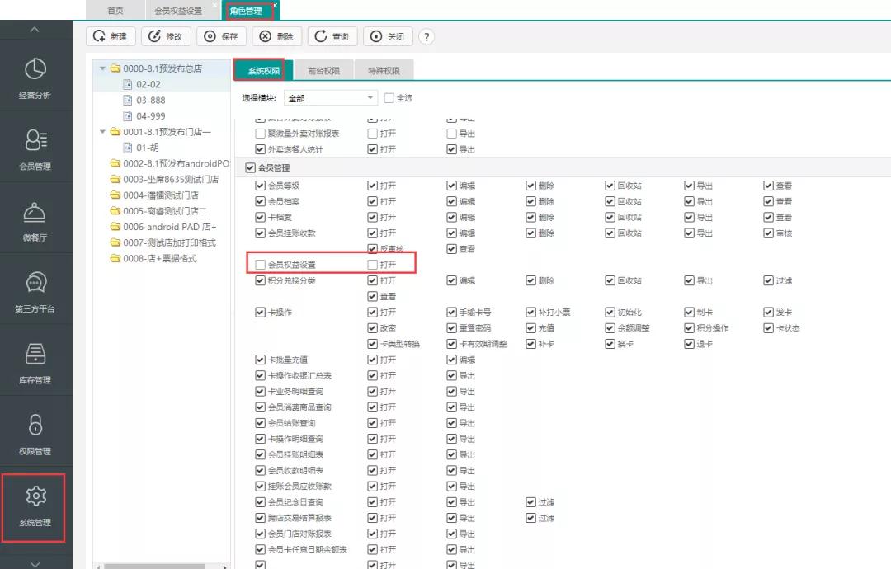
Task: Click the 查询 (Query) toolbar icon
Action: coord(332,36)
